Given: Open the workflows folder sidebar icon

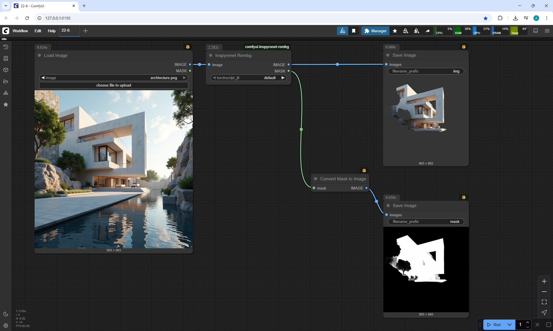Looking at the screenshot, I should 6,81.
